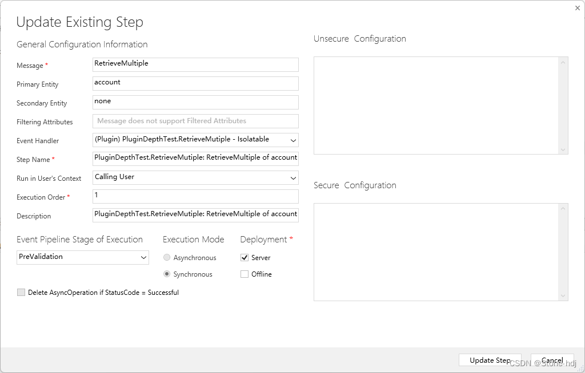Click the Execution Mode heading

tap(193, 239)
